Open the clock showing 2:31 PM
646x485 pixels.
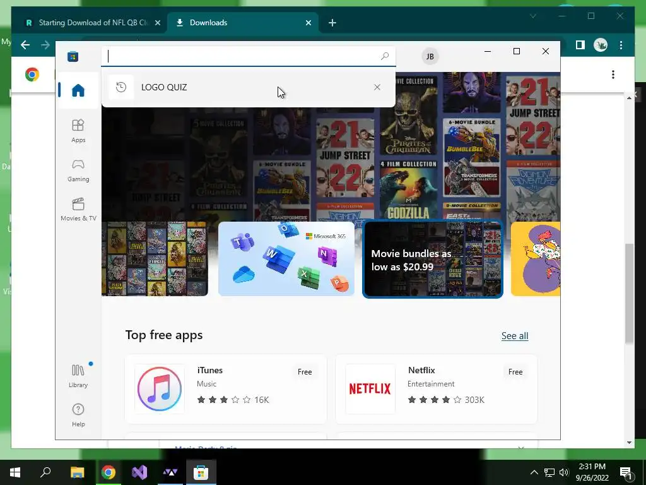point(592,472)
